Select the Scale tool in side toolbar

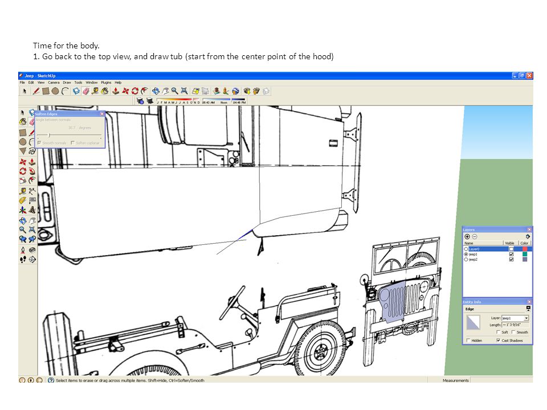[23, 181]
